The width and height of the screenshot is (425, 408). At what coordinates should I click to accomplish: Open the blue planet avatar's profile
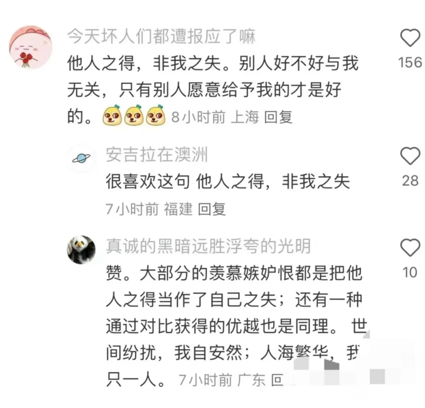(x=81, y=158)
